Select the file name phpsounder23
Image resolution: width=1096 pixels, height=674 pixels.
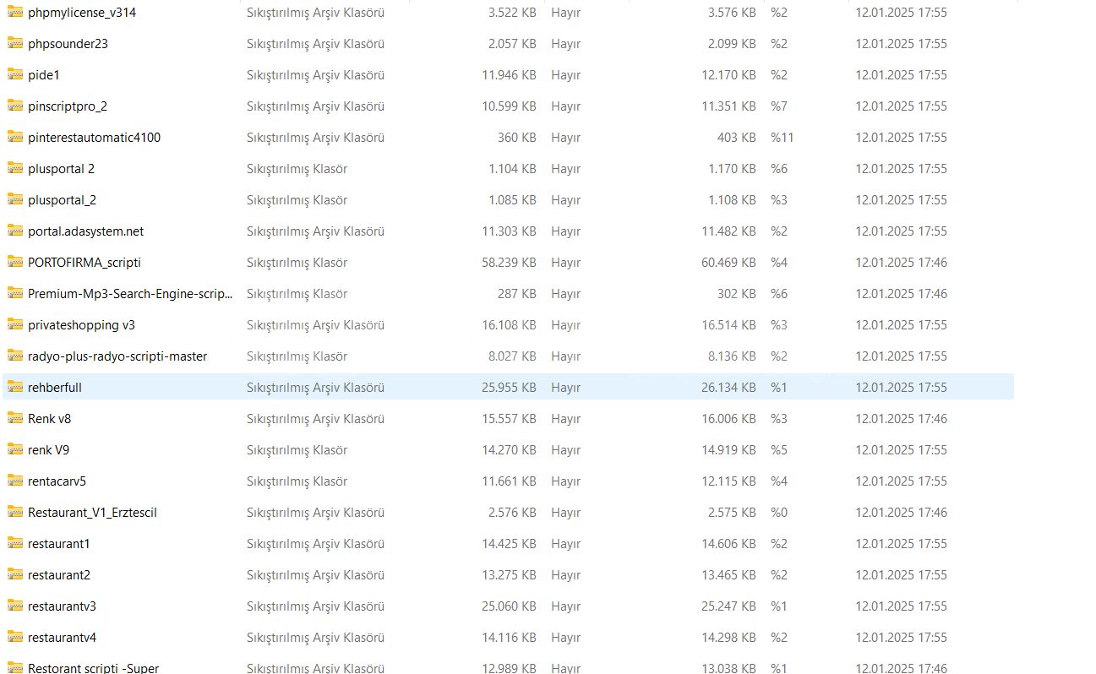pyautogui.click(x=68, y=44)
